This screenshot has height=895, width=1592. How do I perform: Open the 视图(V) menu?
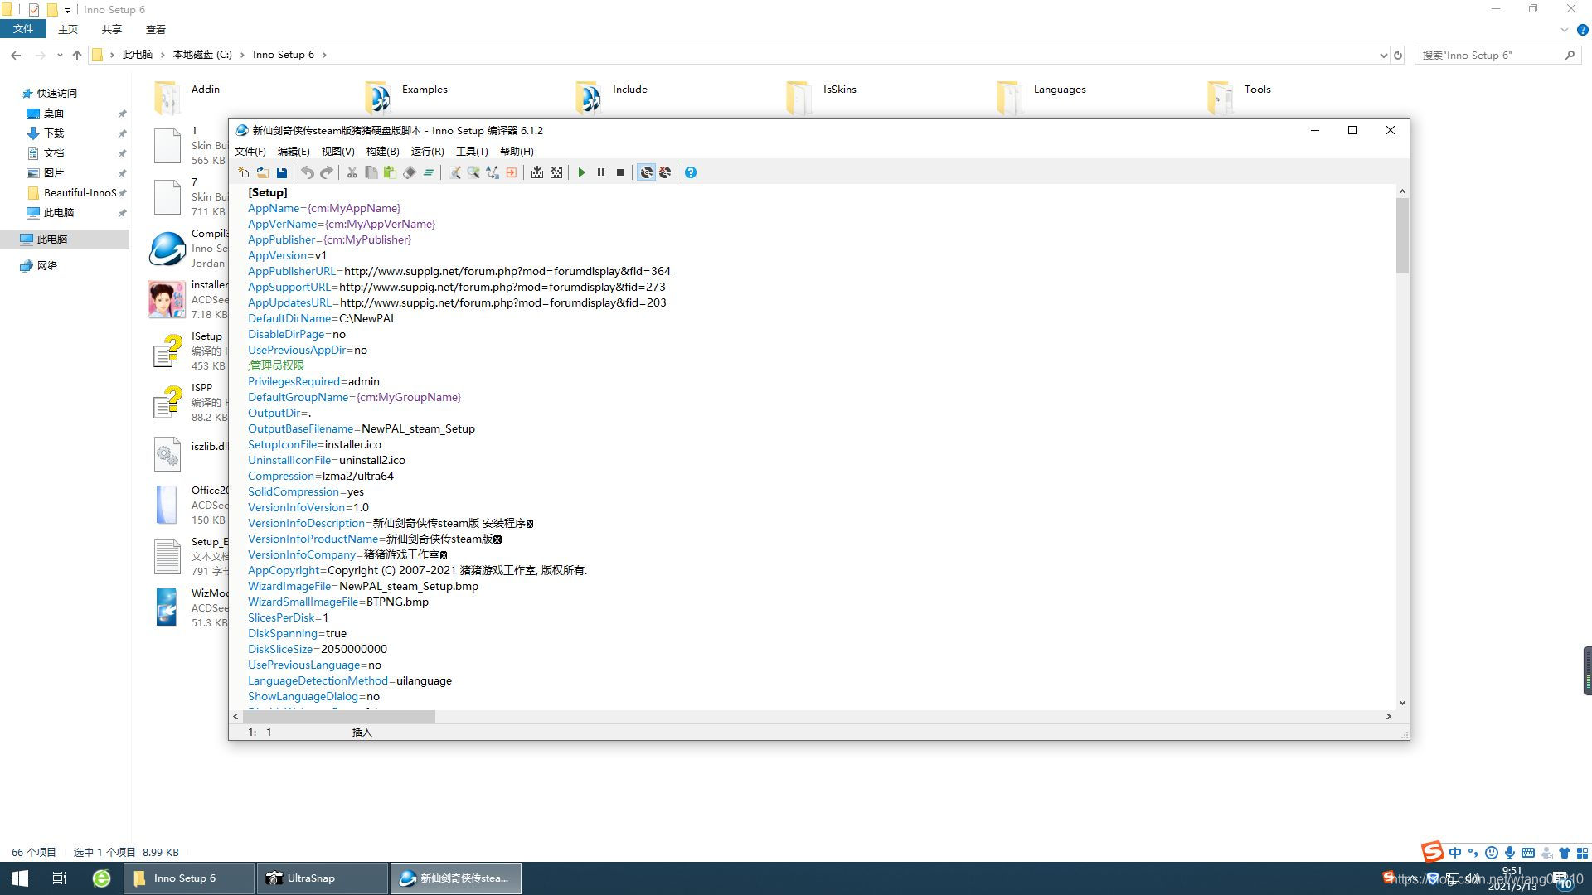[x=337, y=151]
